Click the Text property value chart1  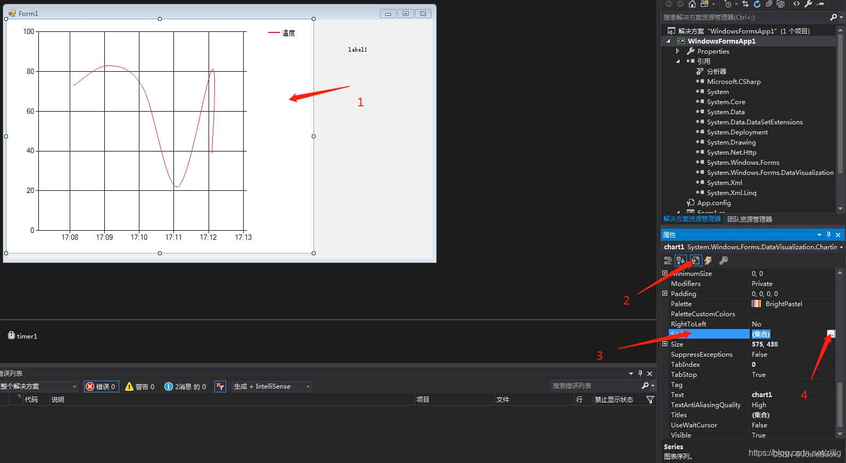point(761,394)
